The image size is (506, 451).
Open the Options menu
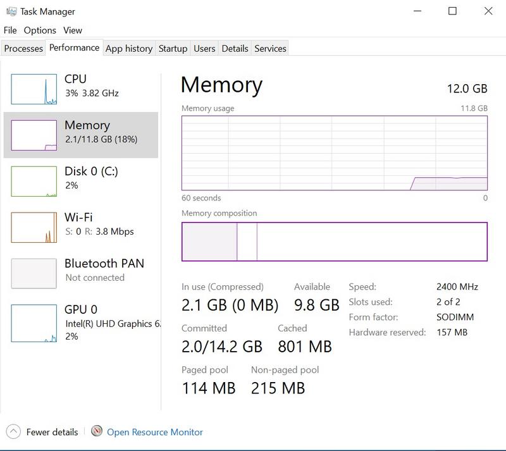pos(40,30)
